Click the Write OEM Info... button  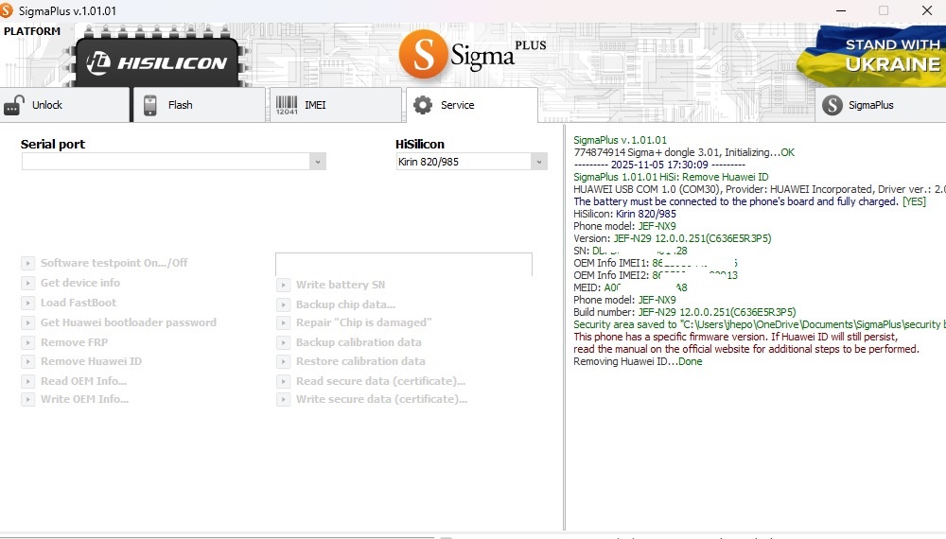76,399
